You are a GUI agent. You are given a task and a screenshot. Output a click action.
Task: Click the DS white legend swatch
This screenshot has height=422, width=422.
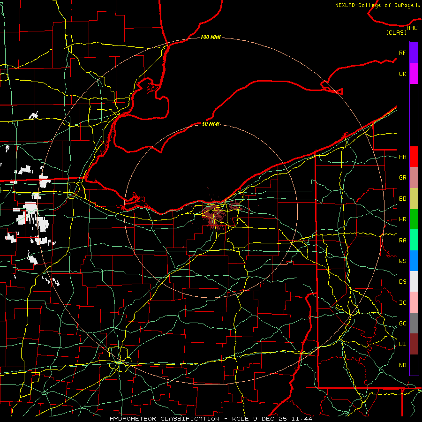[x=414, y=281]
